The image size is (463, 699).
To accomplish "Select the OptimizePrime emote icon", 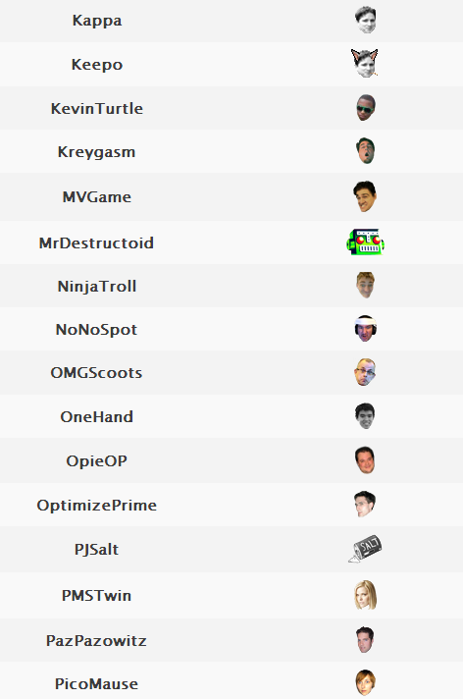I will coord(366,504).
